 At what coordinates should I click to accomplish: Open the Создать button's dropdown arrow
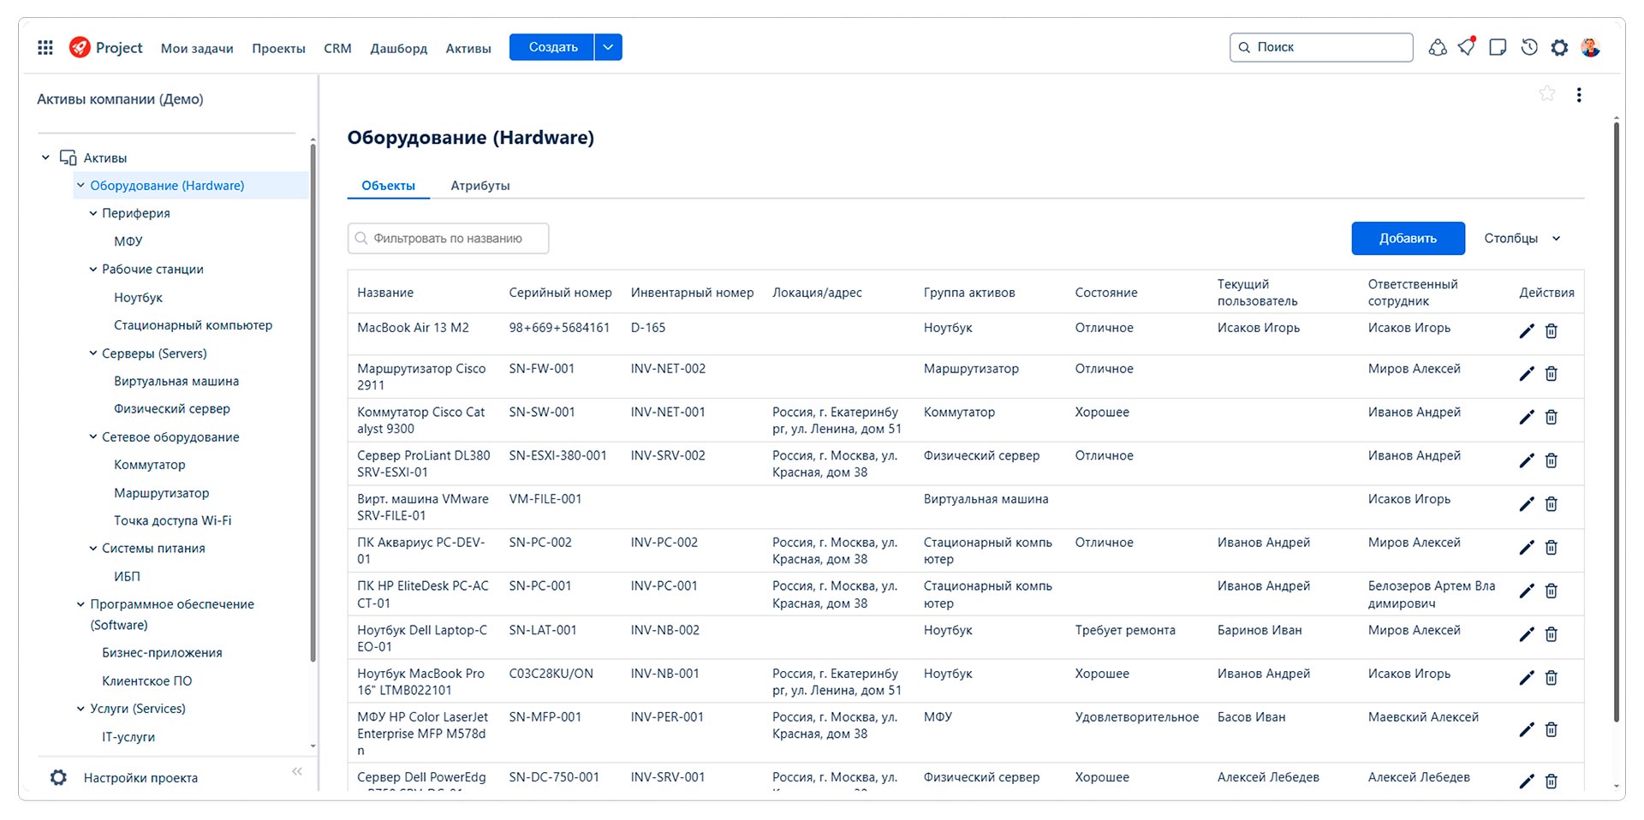coord(608,47)
